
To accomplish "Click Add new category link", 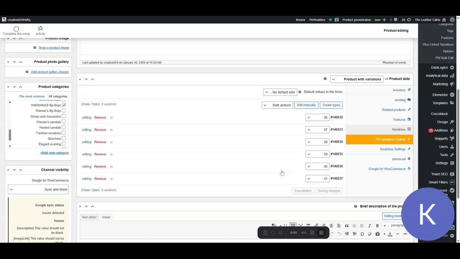I will coord(54,153).
